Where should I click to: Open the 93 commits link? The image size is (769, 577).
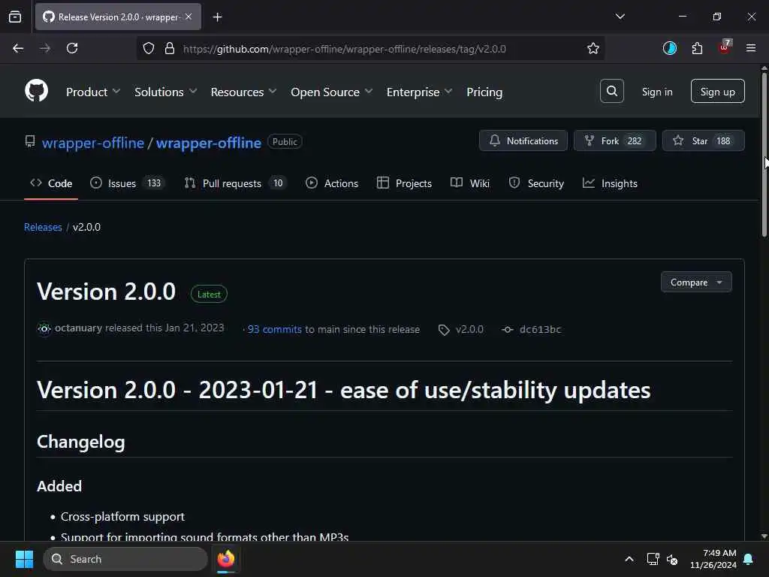275,329
